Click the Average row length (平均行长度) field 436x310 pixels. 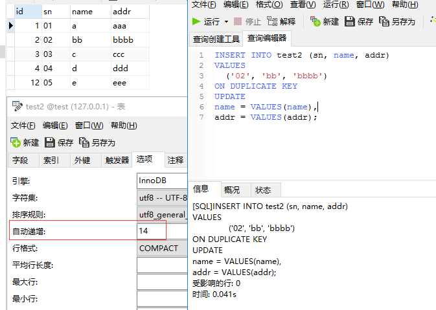coord(162,265)
